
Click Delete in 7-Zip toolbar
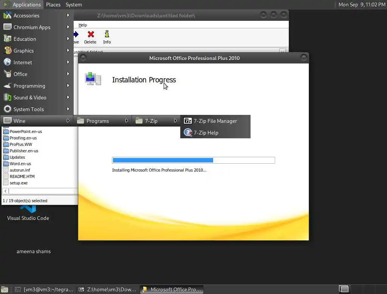click(x=90, y=37)
